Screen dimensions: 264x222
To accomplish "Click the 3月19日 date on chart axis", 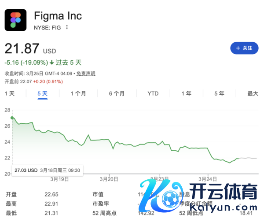I will (60, 179).
